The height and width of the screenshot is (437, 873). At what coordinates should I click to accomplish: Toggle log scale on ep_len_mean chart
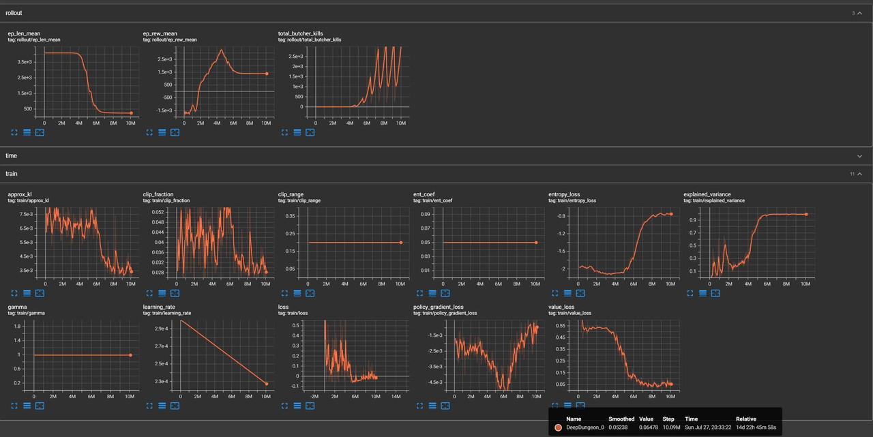pos(27,132)
